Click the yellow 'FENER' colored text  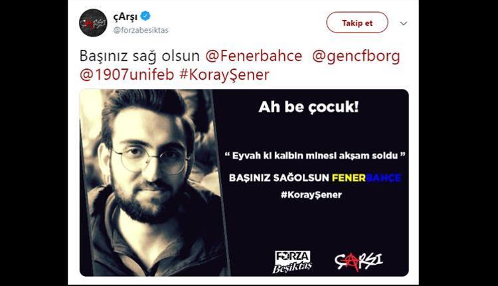pyautogui.click(x=349, y=177)
